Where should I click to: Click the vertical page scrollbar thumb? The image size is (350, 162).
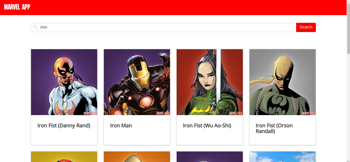click(348, 27)
